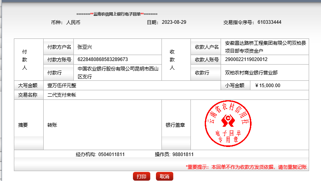
Task: Click handling institution code 0504011811
Action: 111,154
